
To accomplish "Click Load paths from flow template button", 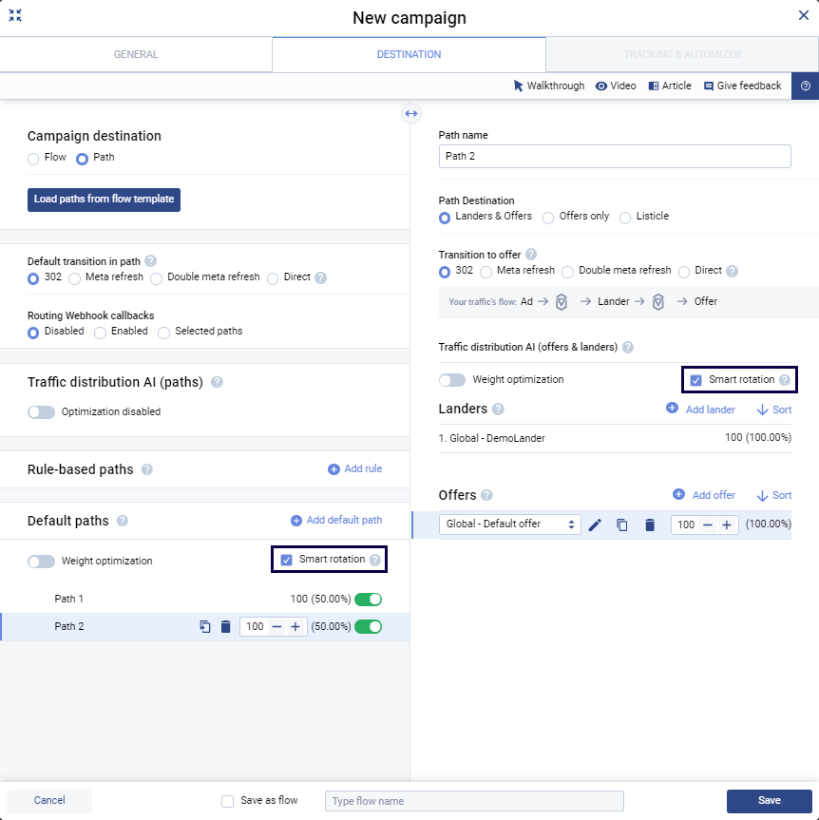I will (x=104, y=200).
